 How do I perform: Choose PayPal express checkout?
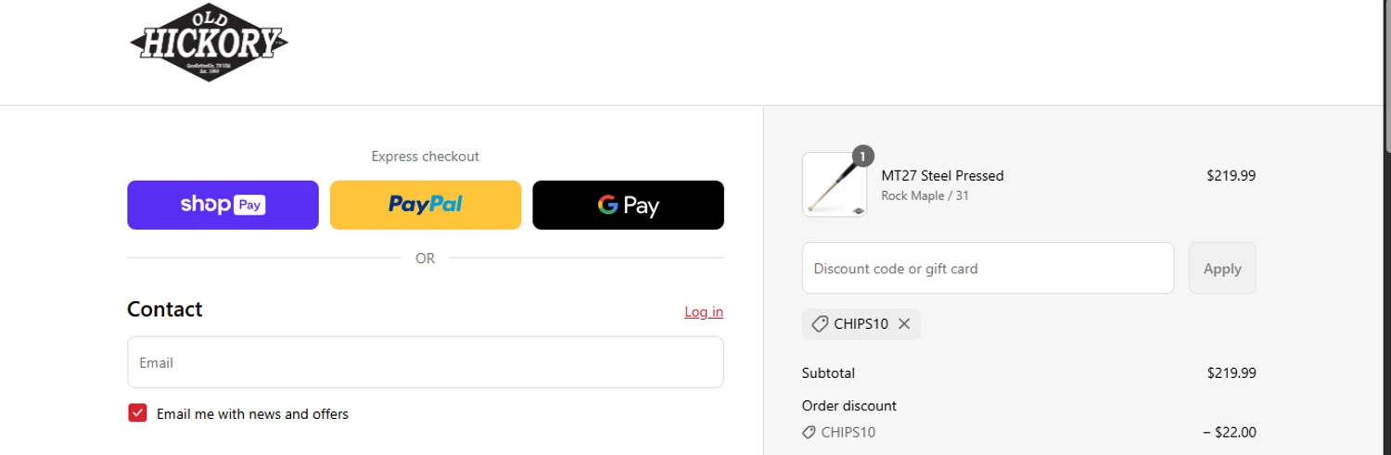(x=426, y=205)
